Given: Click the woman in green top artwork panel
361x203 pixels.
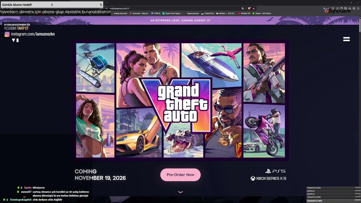Looking at the screenshot, I should point(95,126).
